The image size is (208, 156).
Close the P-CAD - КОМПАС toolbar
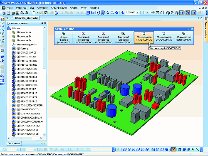(192, 29)
